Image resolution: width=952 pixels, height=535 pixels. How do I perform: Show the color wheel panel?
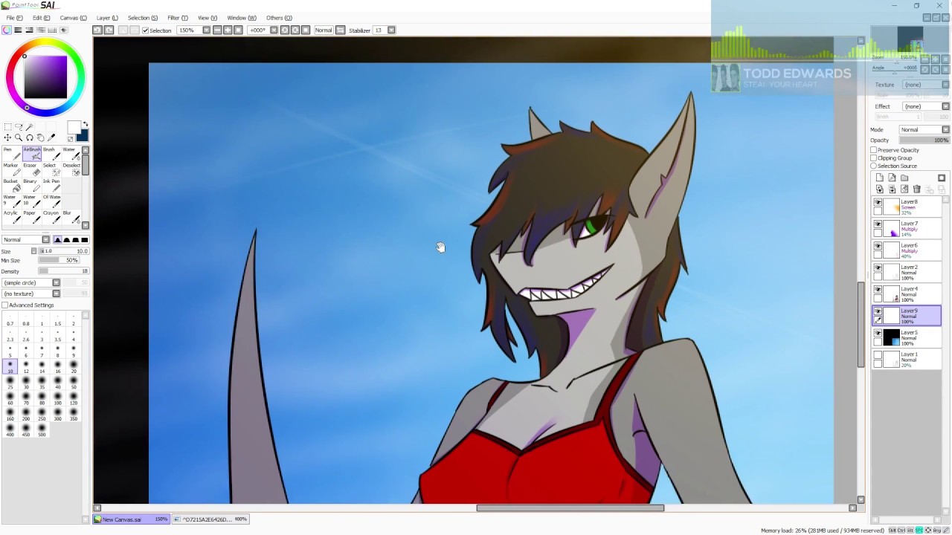[7, 30]
